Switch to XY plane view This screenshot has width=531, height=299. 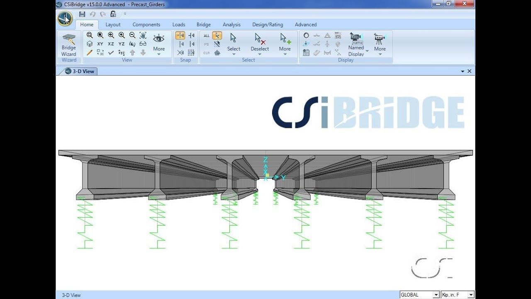point(100,44)
